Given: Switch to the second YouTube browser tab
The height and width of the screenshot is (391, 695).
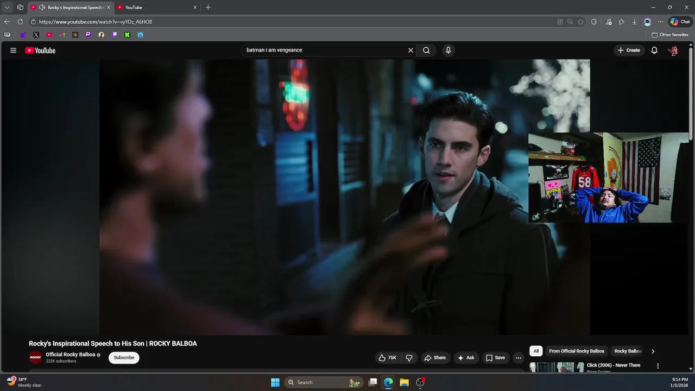Looking at the screenshot, I should click(x=157, y=7).
